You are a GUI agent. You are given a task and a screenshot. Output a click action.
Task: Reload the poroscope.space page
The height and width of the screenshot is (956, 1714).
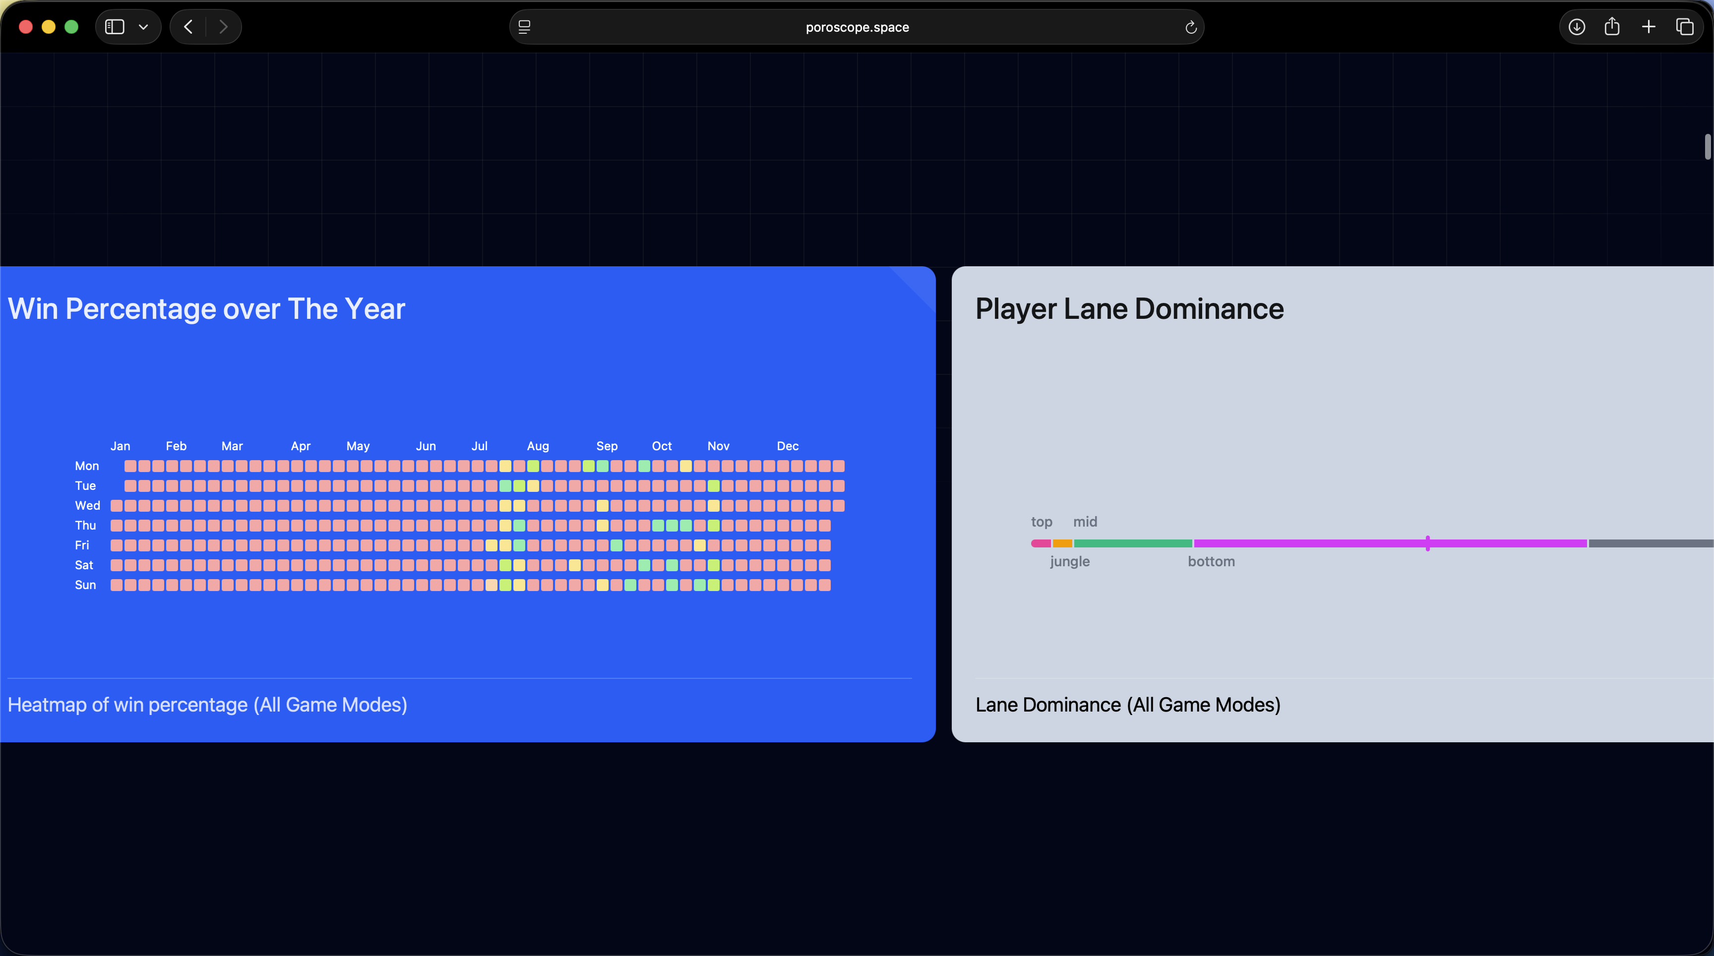[1190, 27]
